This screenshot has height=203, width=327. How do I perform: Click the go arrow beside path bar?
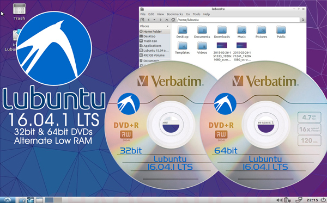303,20
